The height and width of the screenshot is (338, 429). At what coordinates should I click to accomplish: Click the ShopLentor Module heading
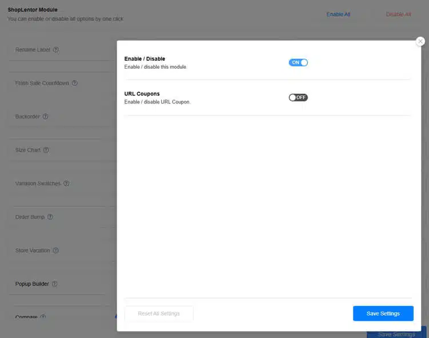pyautogui.click(x=33, y=10)
